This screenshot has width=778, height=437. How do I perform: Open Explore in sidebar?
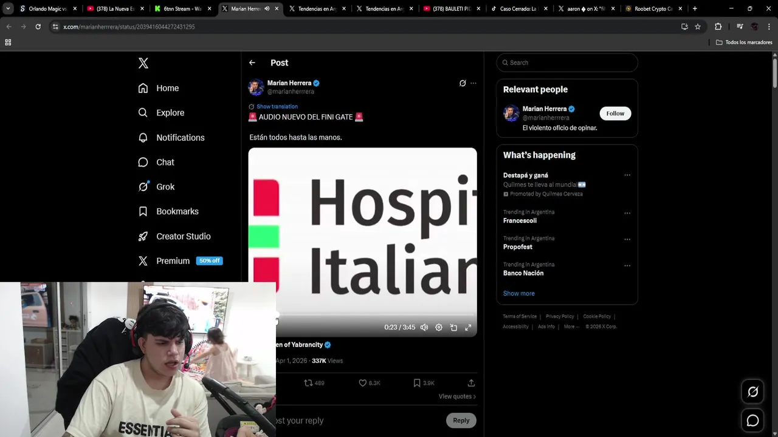coord(161,113)
